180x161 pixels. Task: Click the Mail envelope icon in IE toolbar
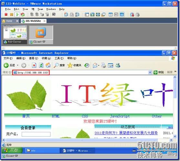tap(95, 65)
